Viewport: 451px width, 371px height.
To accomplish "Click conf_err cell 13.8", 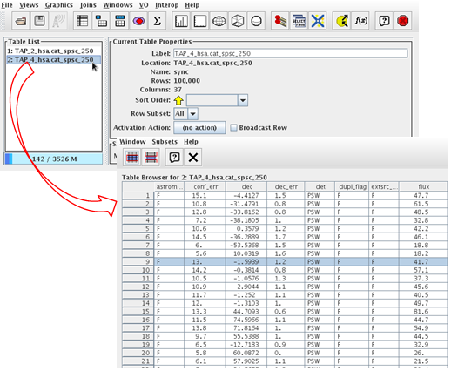I will 205,328.
